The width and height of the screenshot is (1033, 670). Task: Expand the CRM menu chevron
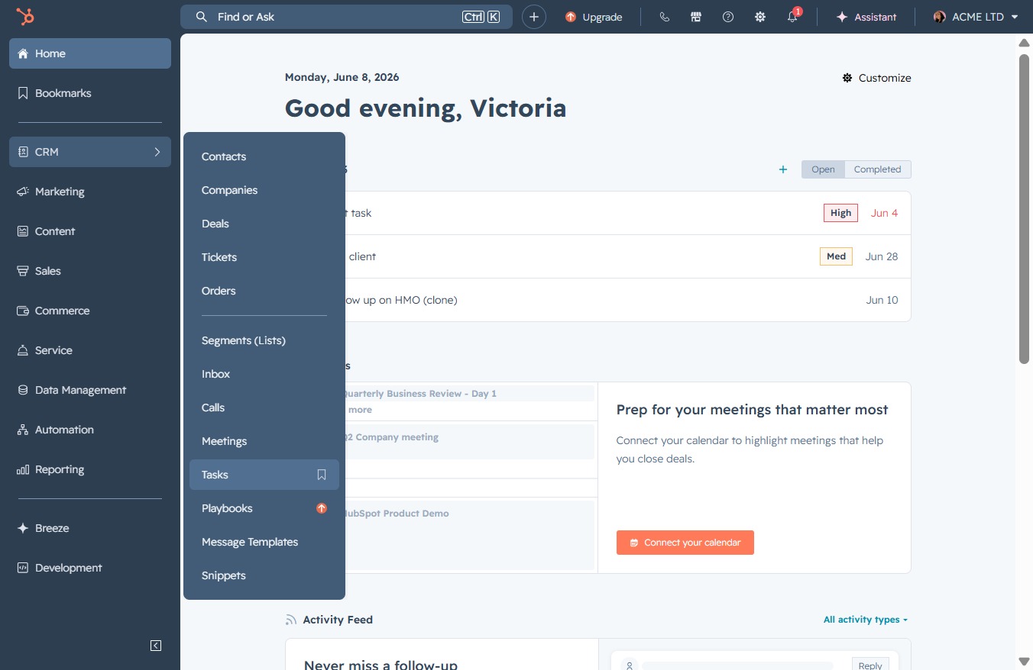point(157,152)
